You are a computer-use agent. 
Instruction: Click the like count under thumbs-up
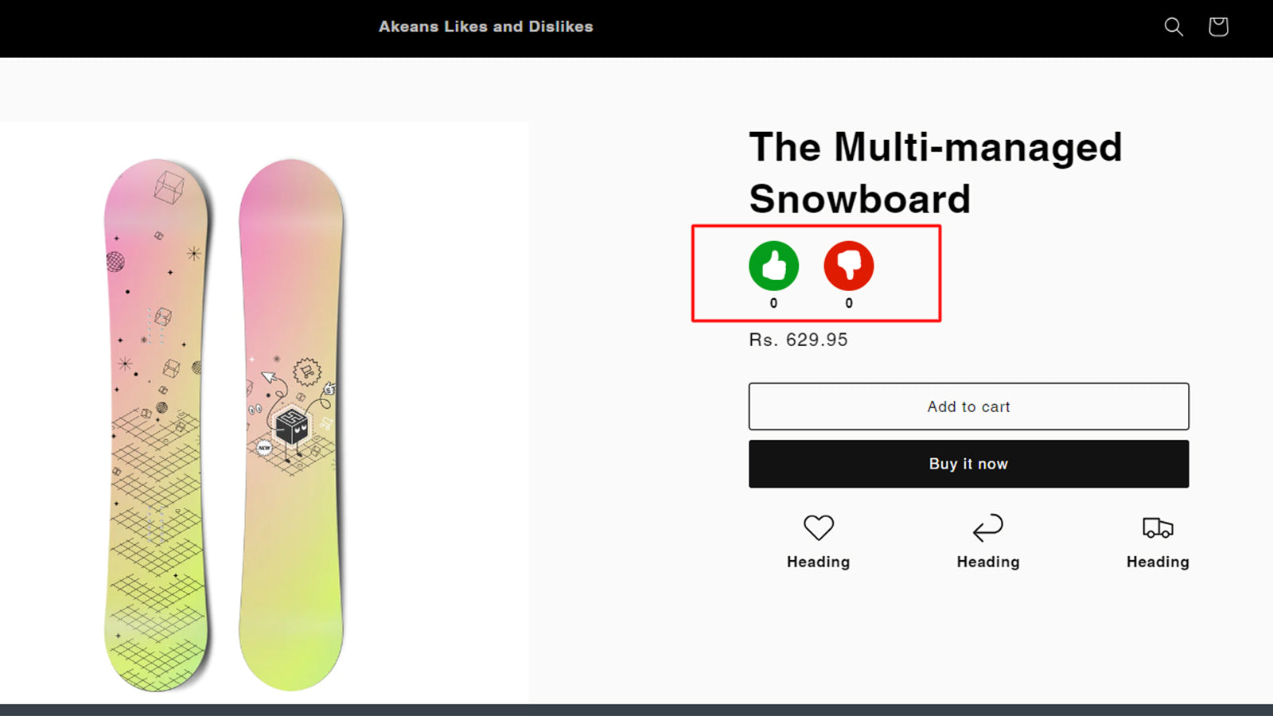773,303
